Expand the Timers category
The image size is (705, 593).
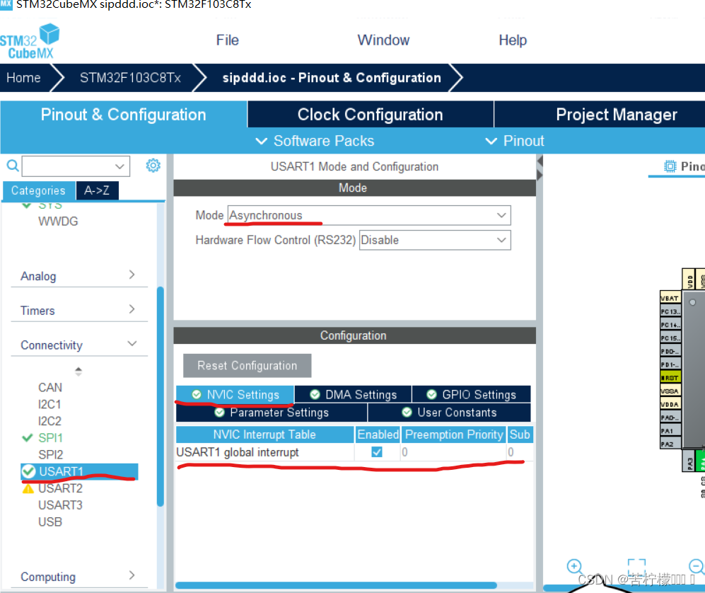pyautogui.click(x=78, y=311)
